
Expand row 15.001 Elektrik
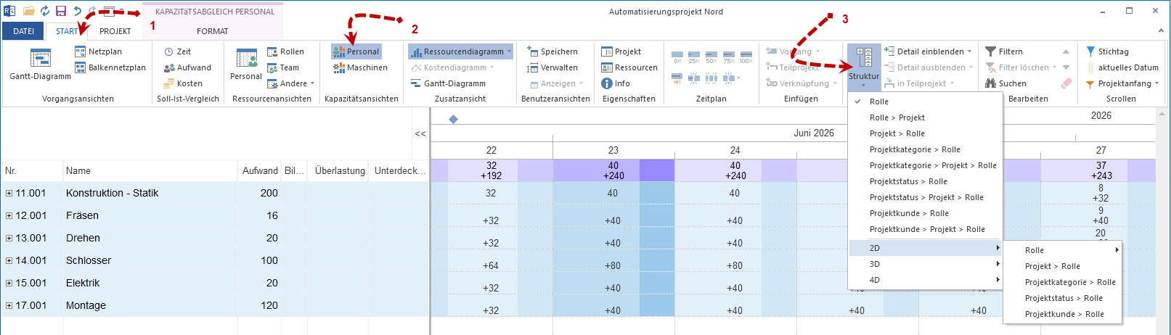tap(9, 284)
